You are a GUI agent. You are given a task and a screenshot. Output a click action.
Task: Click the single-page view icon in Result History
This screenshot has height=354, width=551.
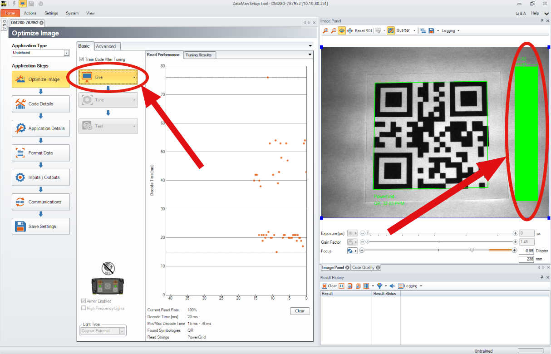click(x=350, y=286)
